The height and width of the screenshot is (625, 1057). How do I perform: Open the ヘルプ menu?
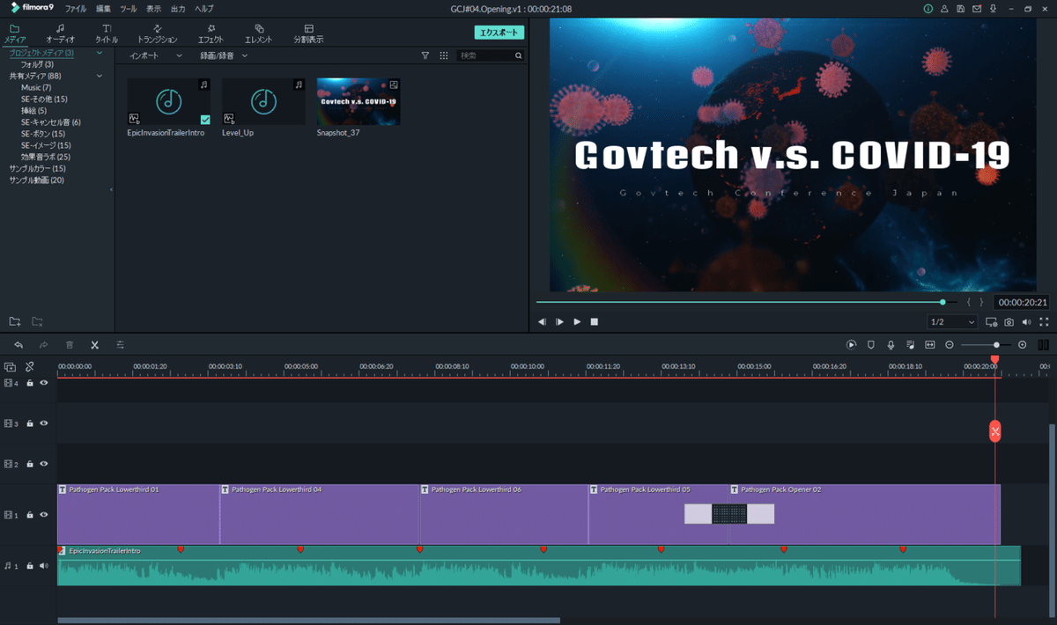click(204, 9)
